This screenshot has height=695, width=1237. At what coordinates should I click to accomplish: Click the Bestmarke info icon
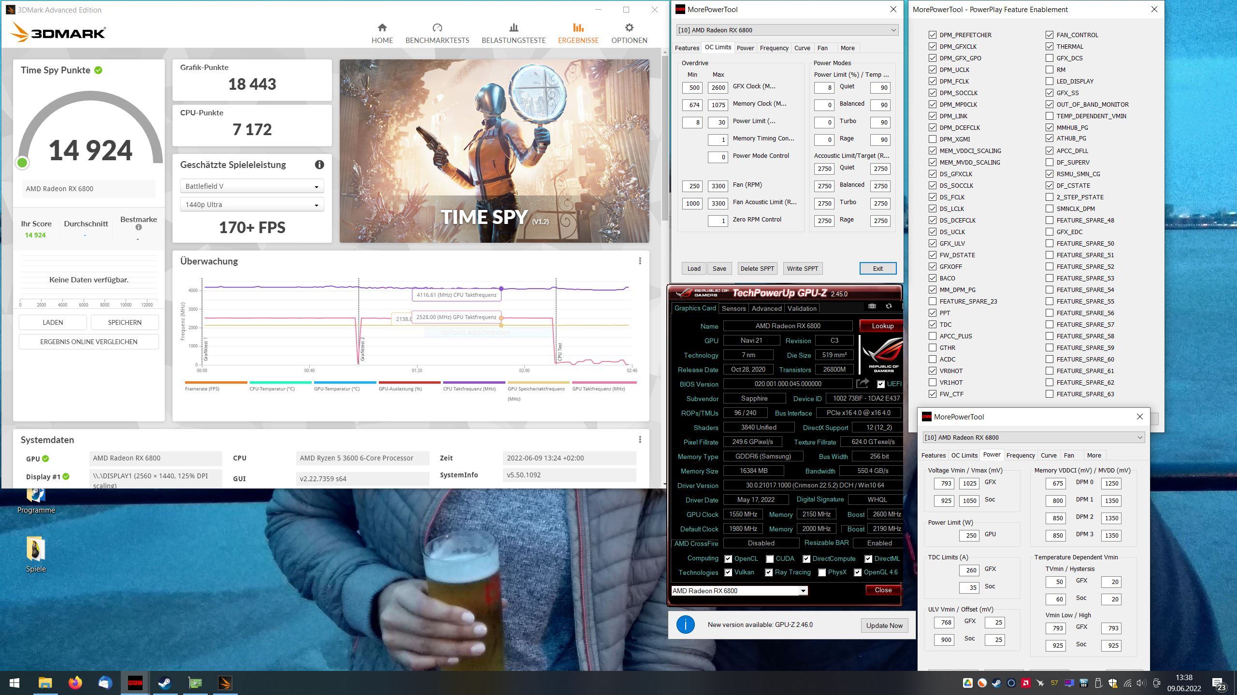coord(139,227)
